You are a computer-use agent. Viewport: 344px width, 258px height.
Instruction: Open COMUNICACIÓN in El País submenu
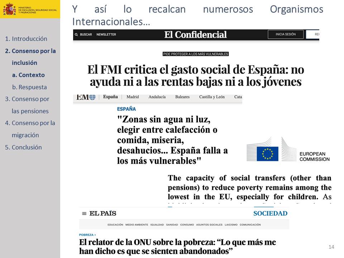click(x=250, y=225)
